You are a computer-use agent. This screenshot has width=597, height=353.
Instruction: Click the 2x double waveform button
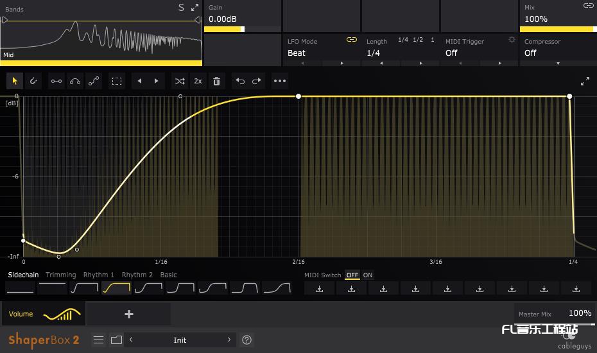pos(198,81)
